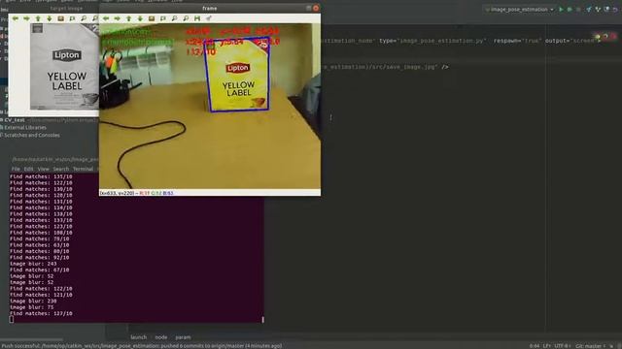Open the Git: master branch widget
622x349 pixels.
590,346
